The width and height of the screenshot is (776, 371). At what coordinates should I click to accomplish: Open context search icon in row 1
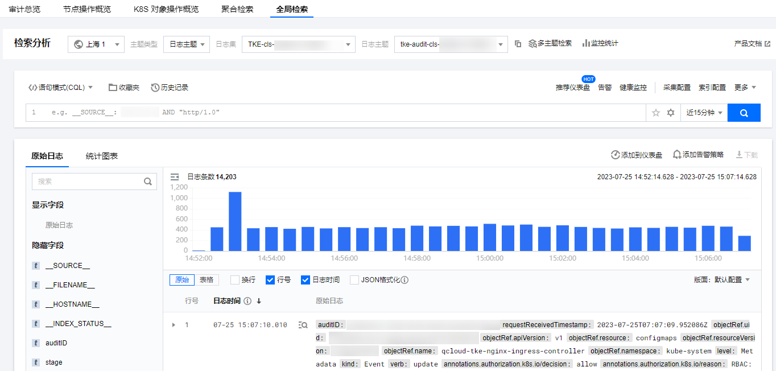coord(303,325)
